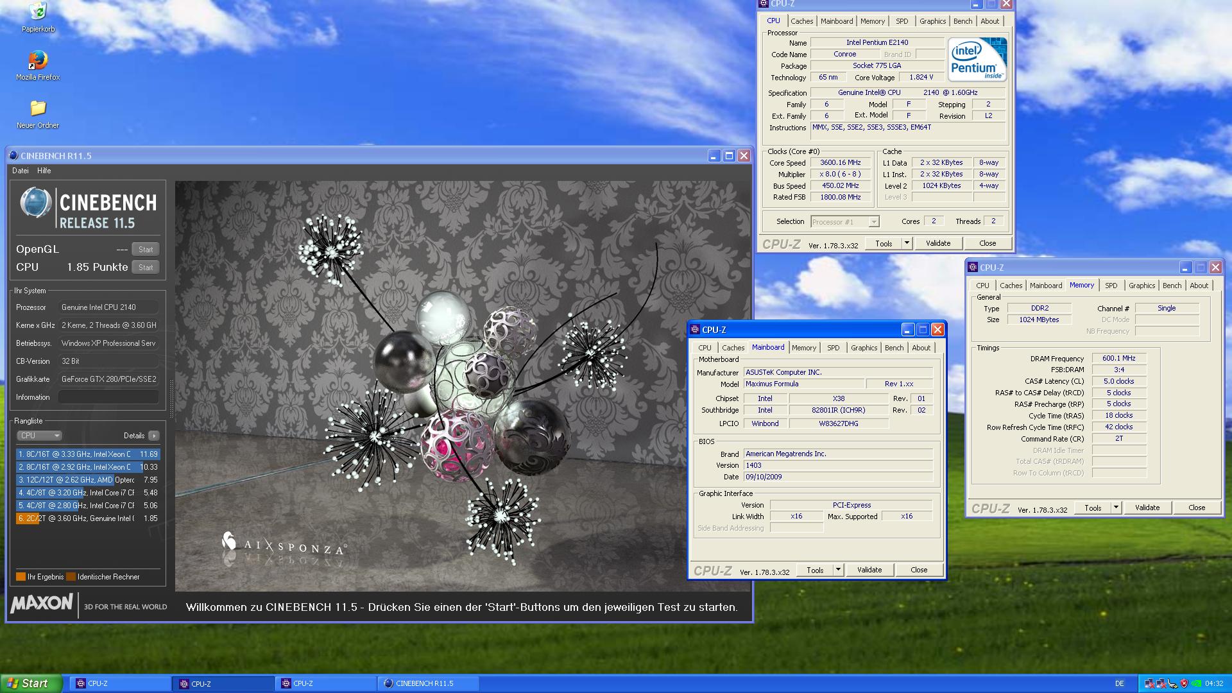Select ranking row 2C/2T @ 3.60 GHz Genuine Intel
Image resolution: width=1232 pixels, height=693 pixels.
pos(87,518)
